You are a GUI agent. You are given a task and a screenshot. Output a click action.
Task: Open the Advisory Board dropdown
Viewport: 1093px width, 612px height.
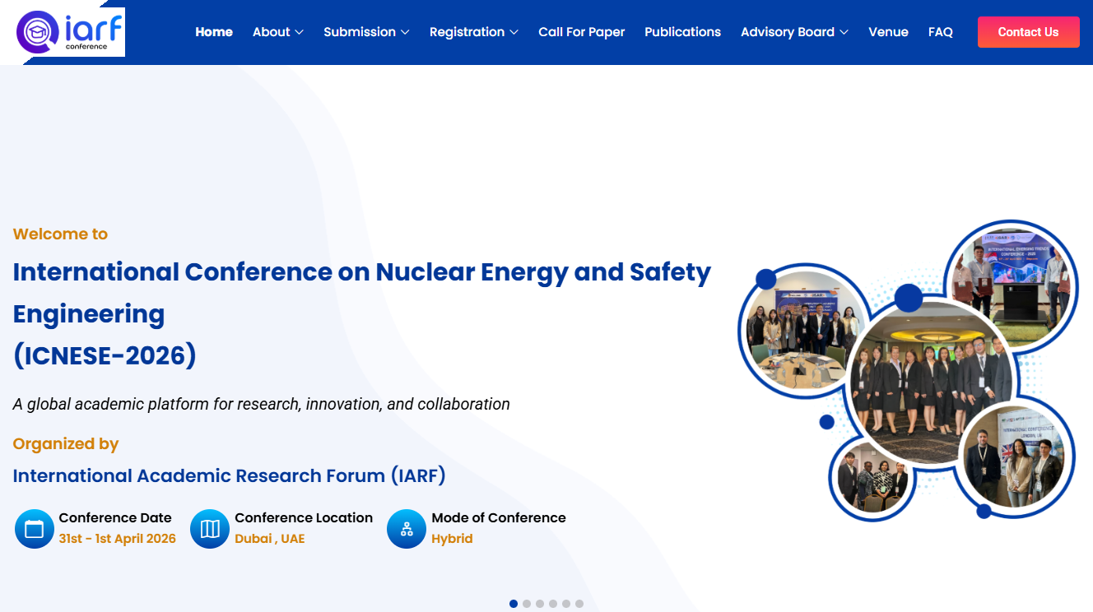[794, 32]
